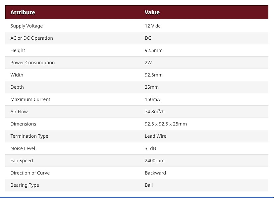The height and width of the screenshot is (198, 274).
Task: Click the 2400rpm value
Action: click(x=154, y=161)
